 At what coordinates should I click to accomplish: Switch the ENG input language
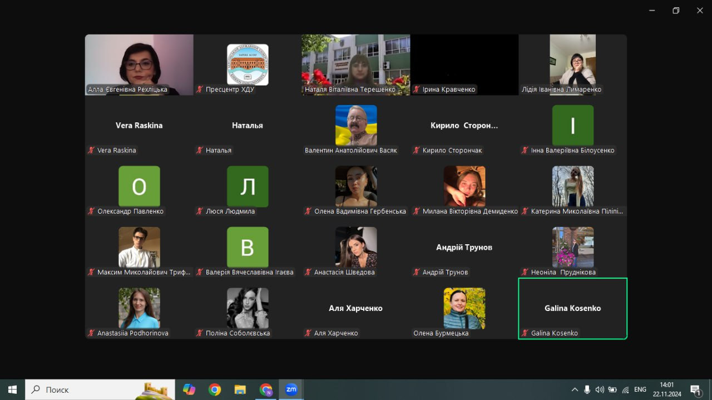click(640, 389)
